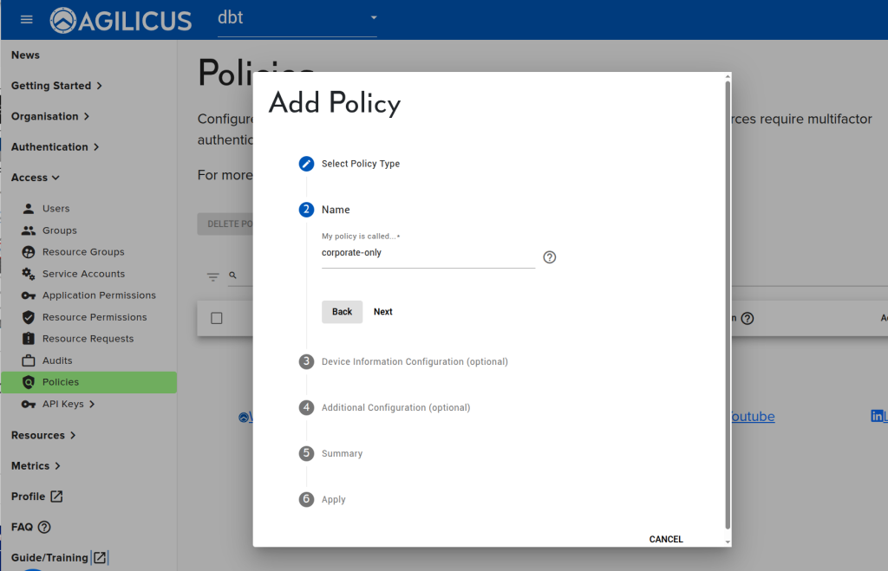Screen dimensions: 888x571
Task: Click the help icon beside the policy name field
Action: tap(549, 256)
